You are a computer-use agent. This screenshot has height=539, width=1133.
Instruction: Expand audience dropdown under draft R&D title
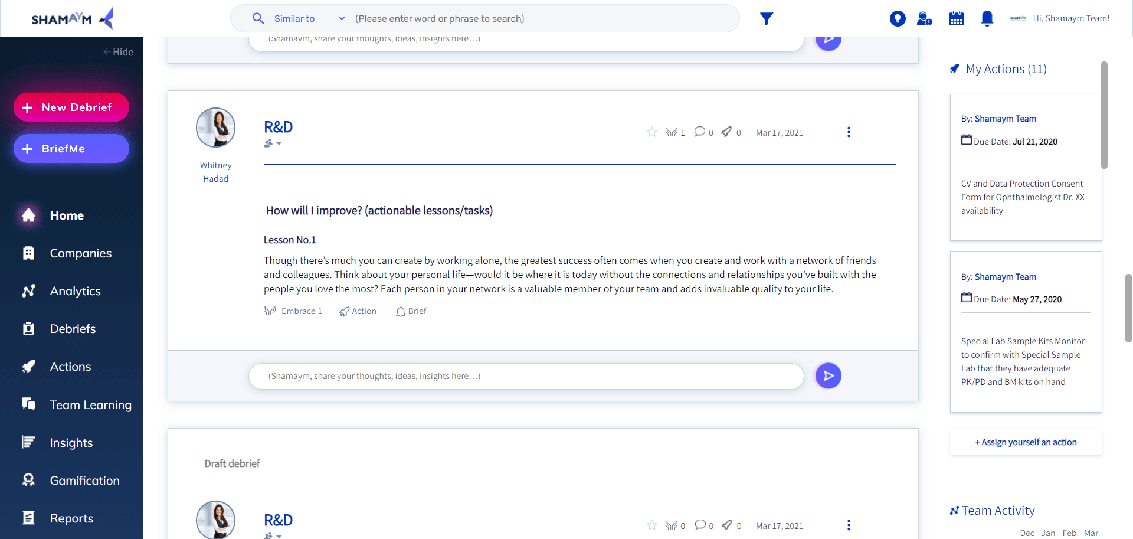[x=273, y=535]
